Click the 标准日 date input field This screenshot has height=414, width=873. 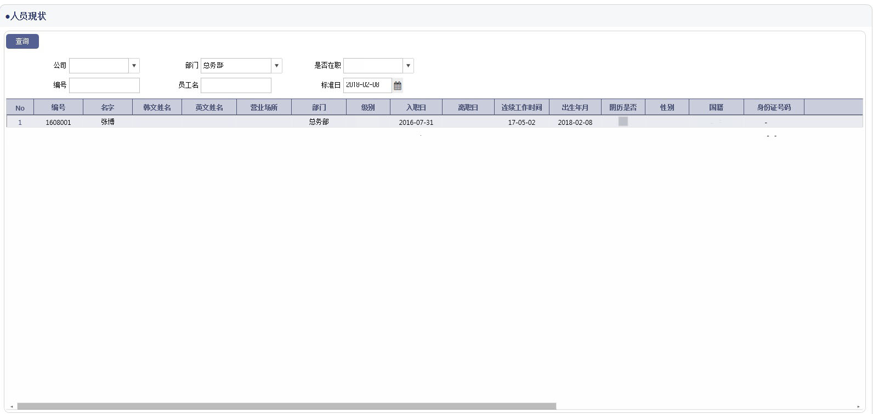click(x=367, y=85)
